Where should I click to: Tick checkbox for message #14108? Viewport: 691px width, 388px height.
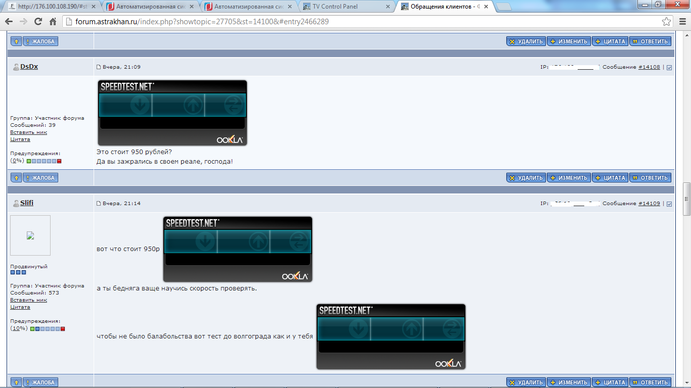(669, 68)
